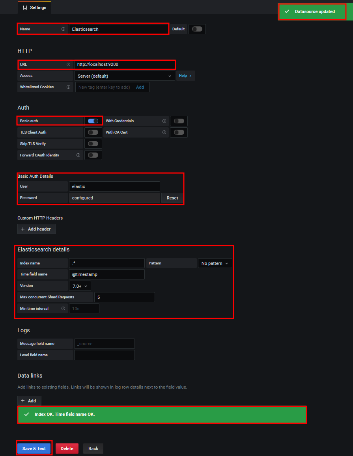The width and height of the screenshot is (353, 456).
Task: Click the Index name input field
Action: point(107,263)
